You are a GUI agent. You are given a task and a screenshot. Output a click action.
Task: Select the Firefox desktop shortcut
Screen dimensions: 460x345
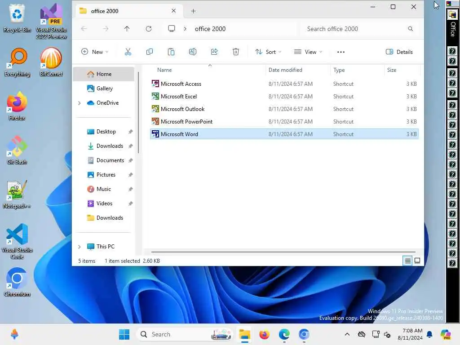[x=17, y=106]
